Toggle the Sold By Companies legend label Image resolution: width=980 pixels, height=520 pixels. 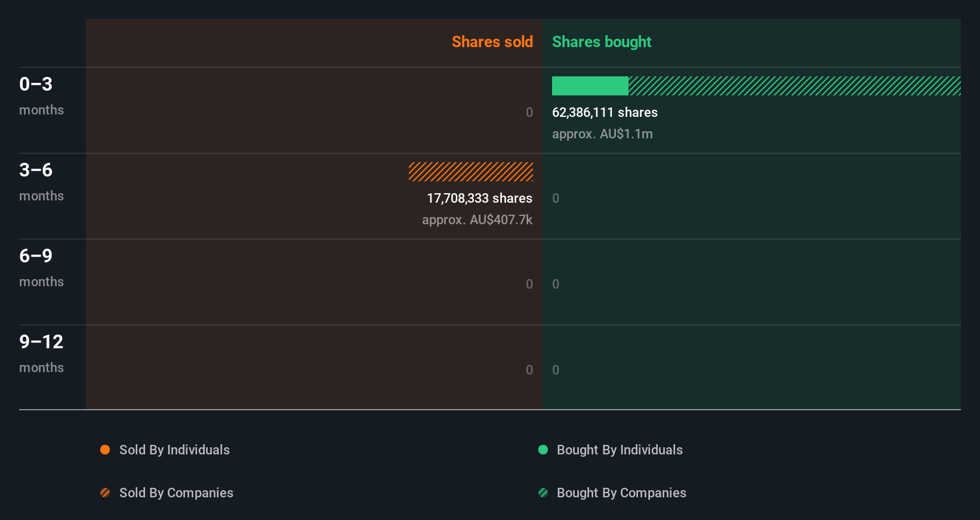176,493
